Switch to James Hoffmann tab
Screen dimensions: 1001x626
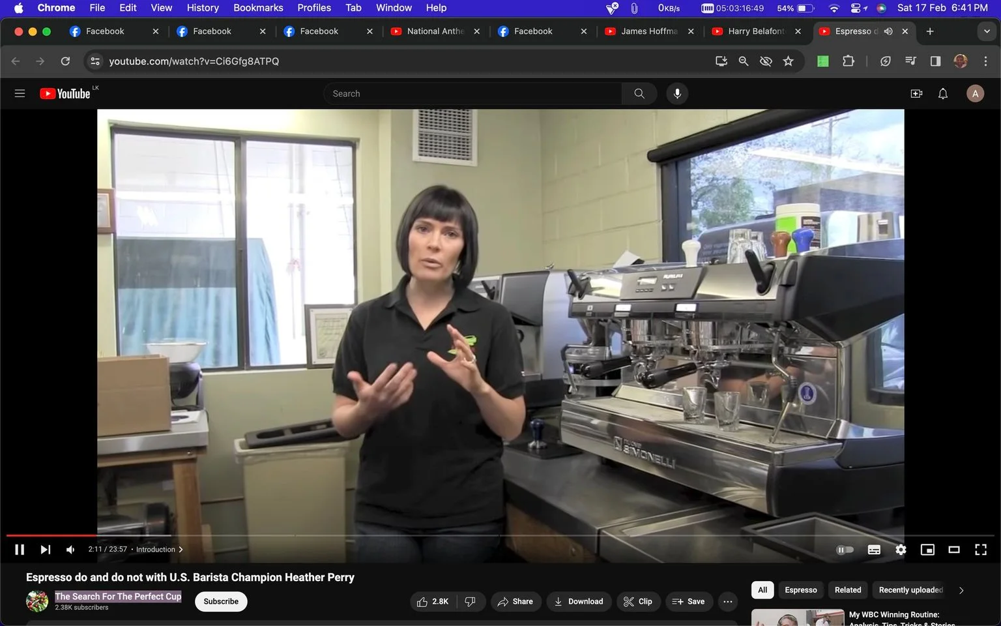click(x=648, y=31)
